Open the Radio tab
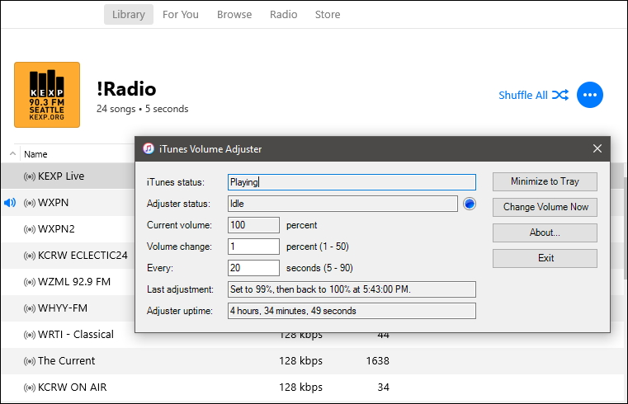Viewport: 628px width, 404px height. click(x=284, y=14)
